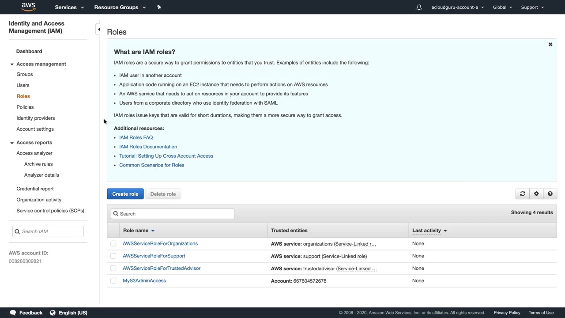Go to Users in the sidebar
The width and height of the screenshot is (565, 318).
pyautogui.click(x=23, y=85)
